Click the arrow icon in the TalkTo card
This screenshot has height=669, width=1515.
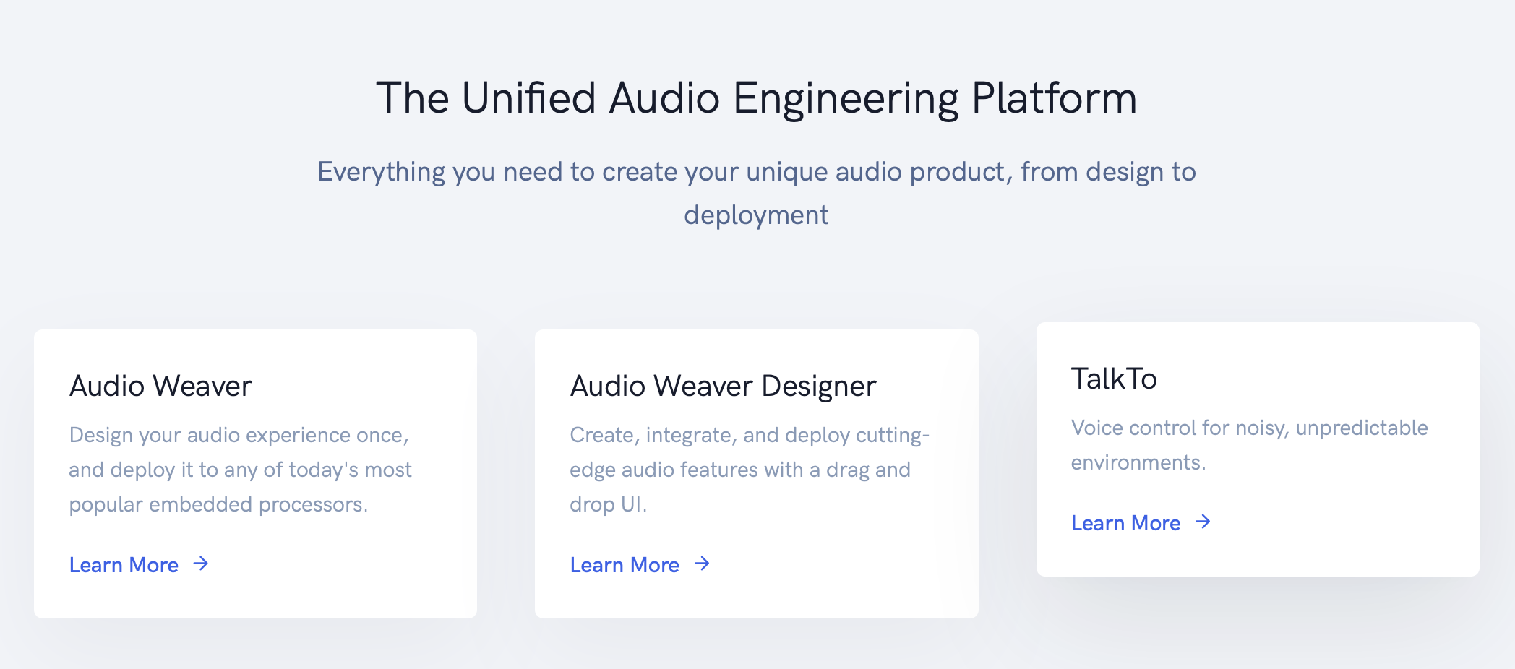1203,522
